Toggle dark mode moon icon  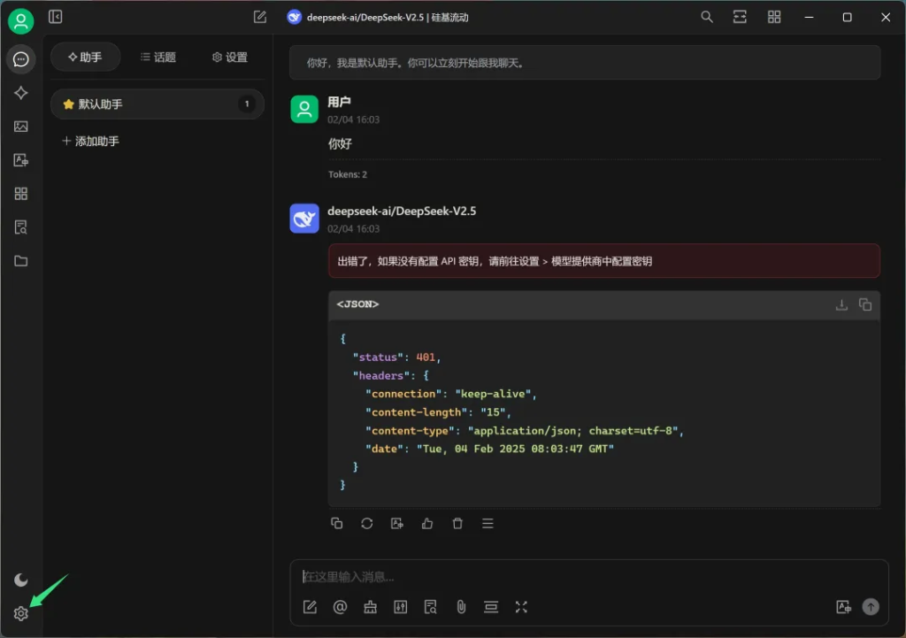(x=21, y=580)
